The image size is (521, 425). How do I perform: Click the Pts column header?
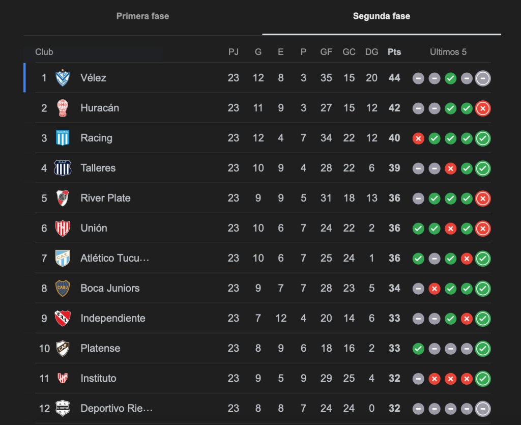pos(394,52)
